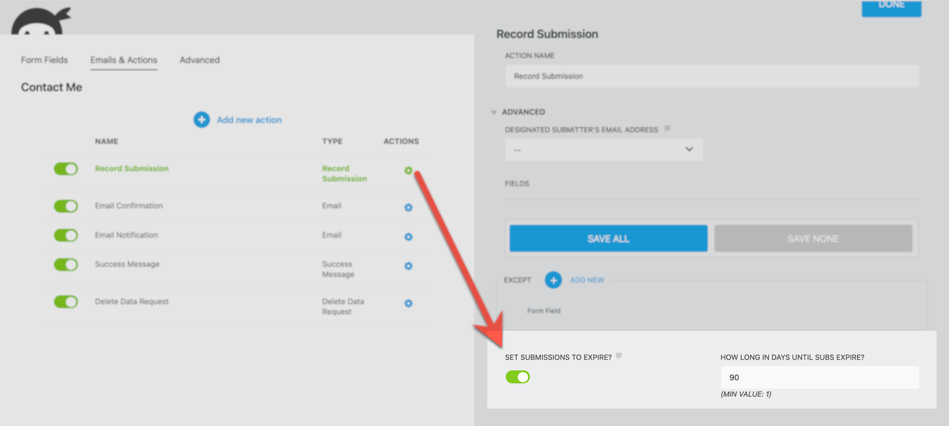Image resolution: width=949 pixels, height=426 pixels.
Task: Open the Advanced tab
Action: [199, 60]
